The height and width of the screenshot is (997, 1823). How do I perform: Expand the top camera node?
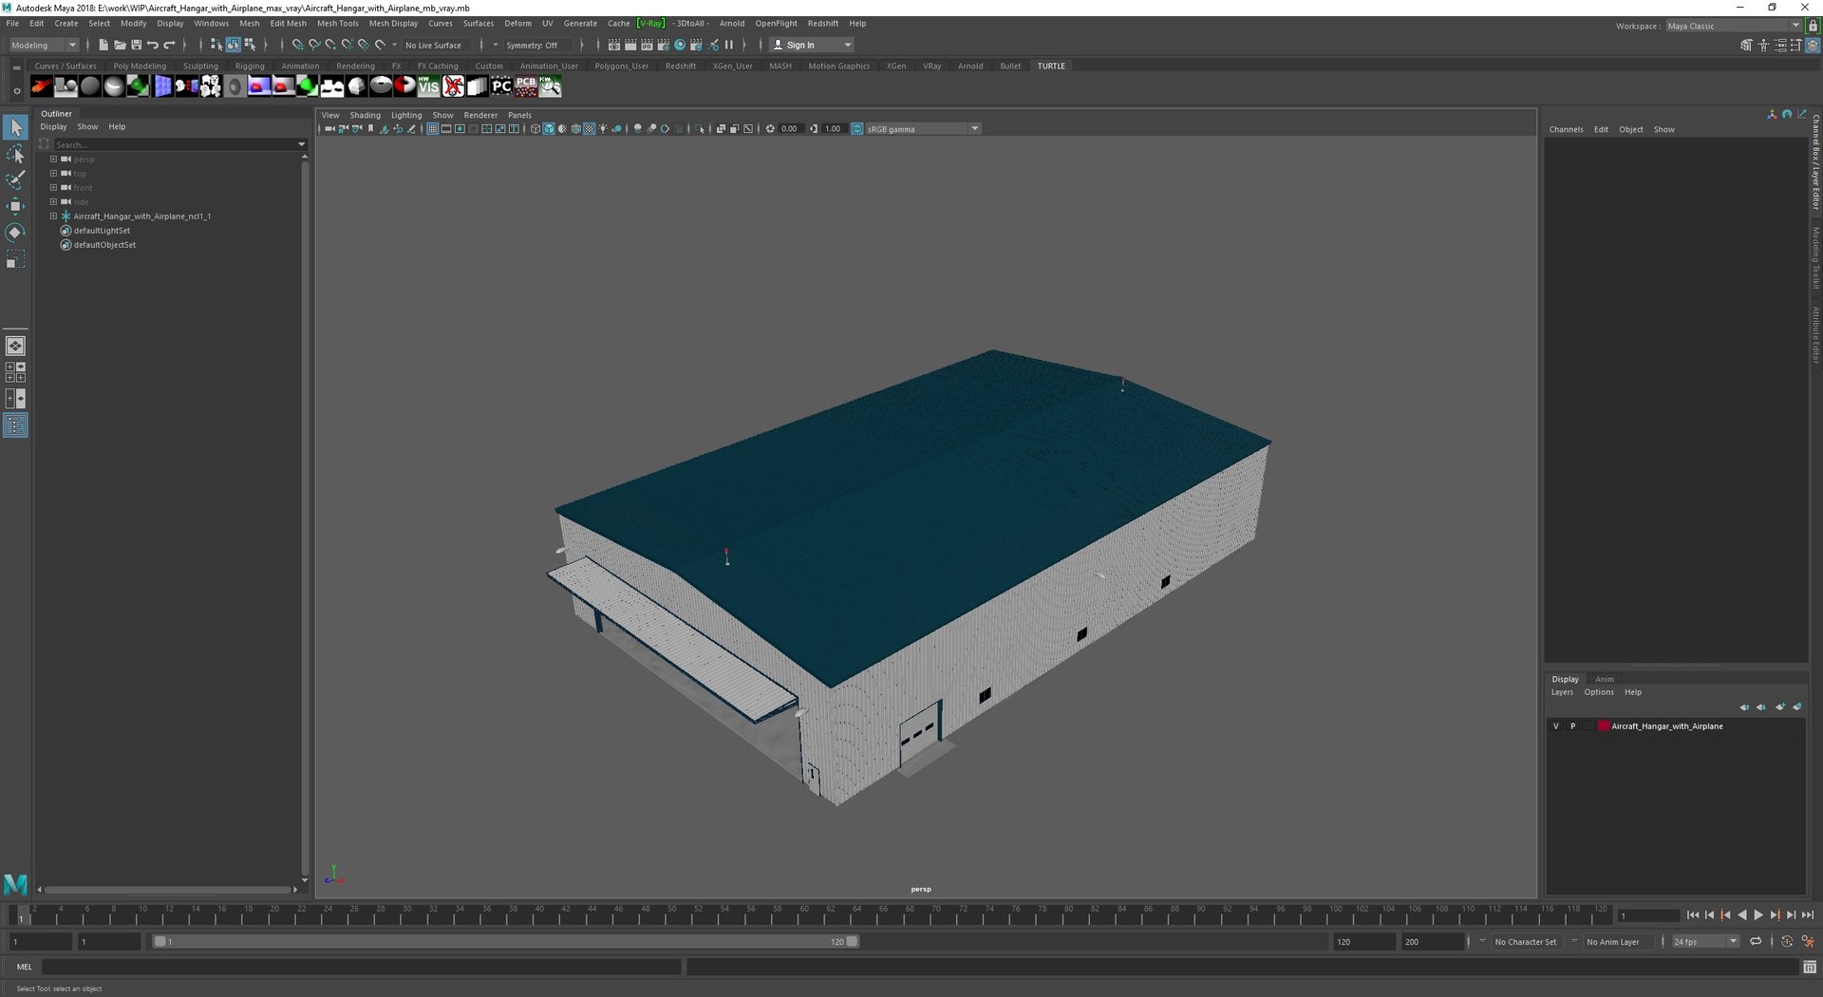tap(53, 174)
